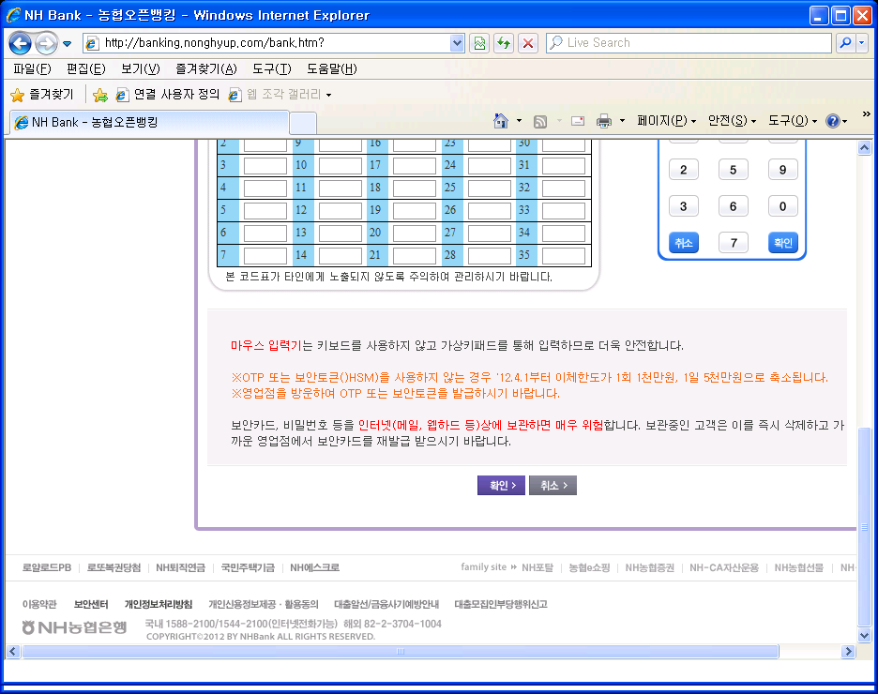Open the 도움말(H) menu
The height and width of the screenshot is (694, 878).
coord(331,68)
